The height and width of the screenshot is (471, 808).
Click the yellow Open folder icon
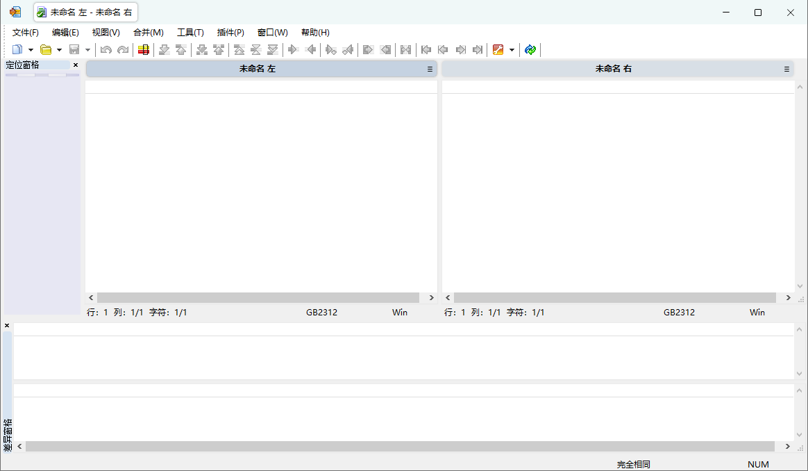[46, 50]
